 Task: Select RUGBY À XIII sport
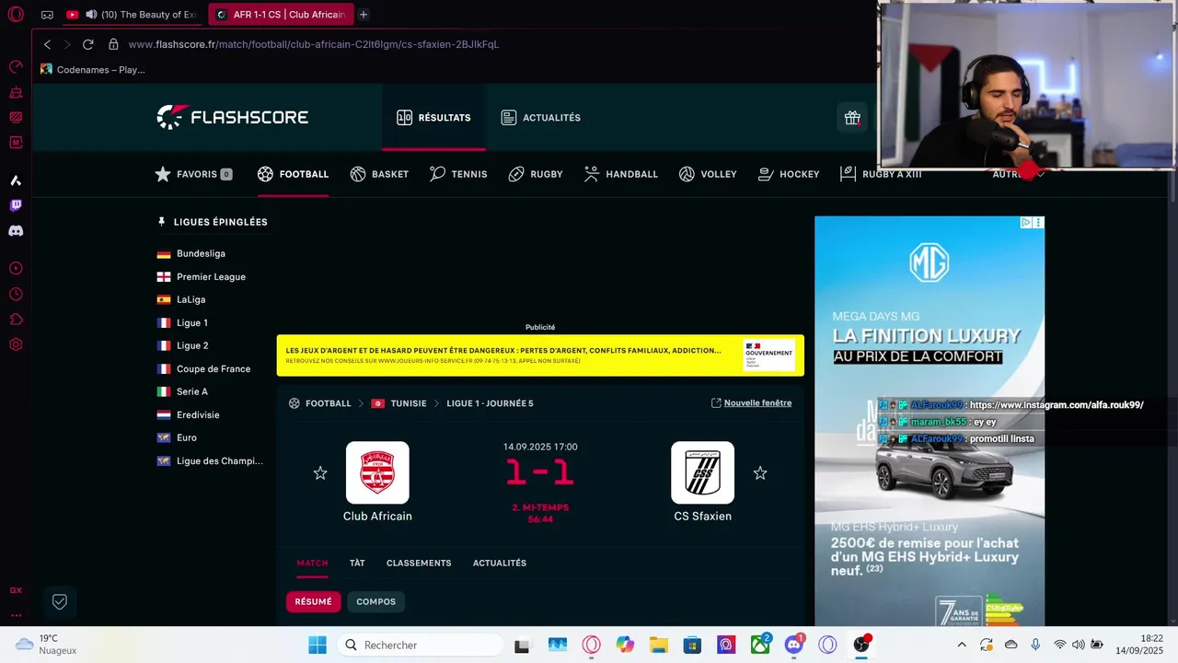pyautogui.click(x=881, y=174)
